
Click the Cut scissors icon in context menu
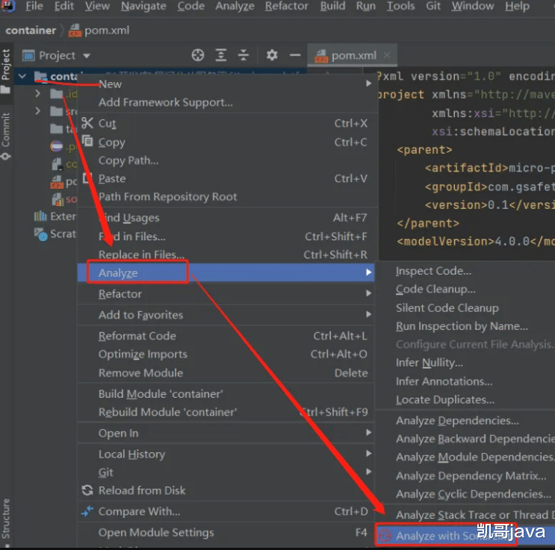tap(87, 123)
